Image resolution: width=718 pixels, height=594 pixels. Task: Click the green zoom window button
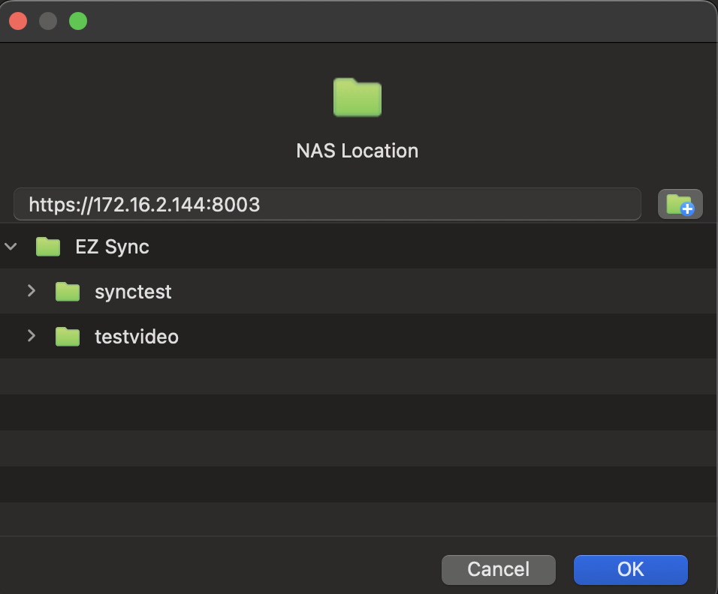(x=78, y=21)
